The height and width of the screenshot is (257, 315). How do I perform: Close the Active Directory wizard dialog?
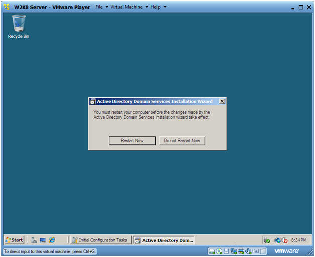tap(222, 101)
